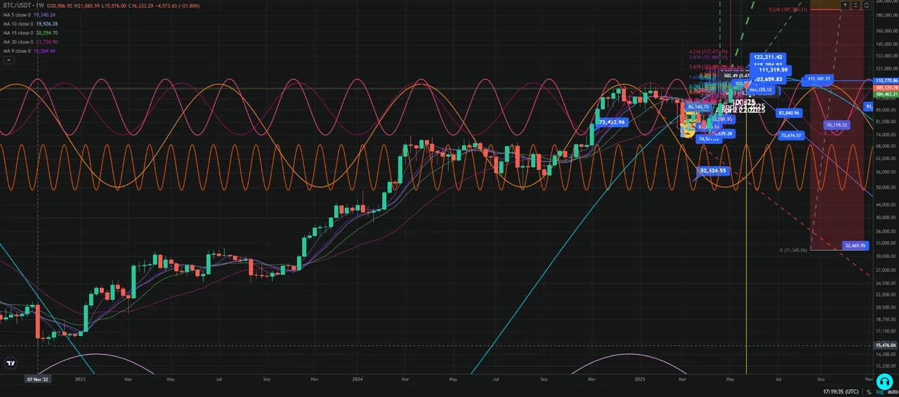The image size is (899, 397).
Task: Click the refresh chart control icon
Action: tap(867, 5)
